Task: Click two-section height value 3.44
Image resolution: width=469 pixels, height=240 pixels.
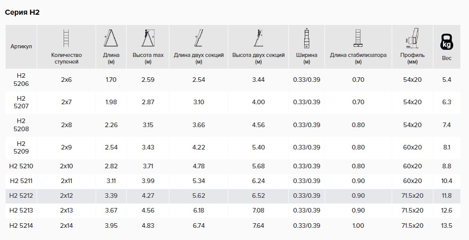Action: 258,80
